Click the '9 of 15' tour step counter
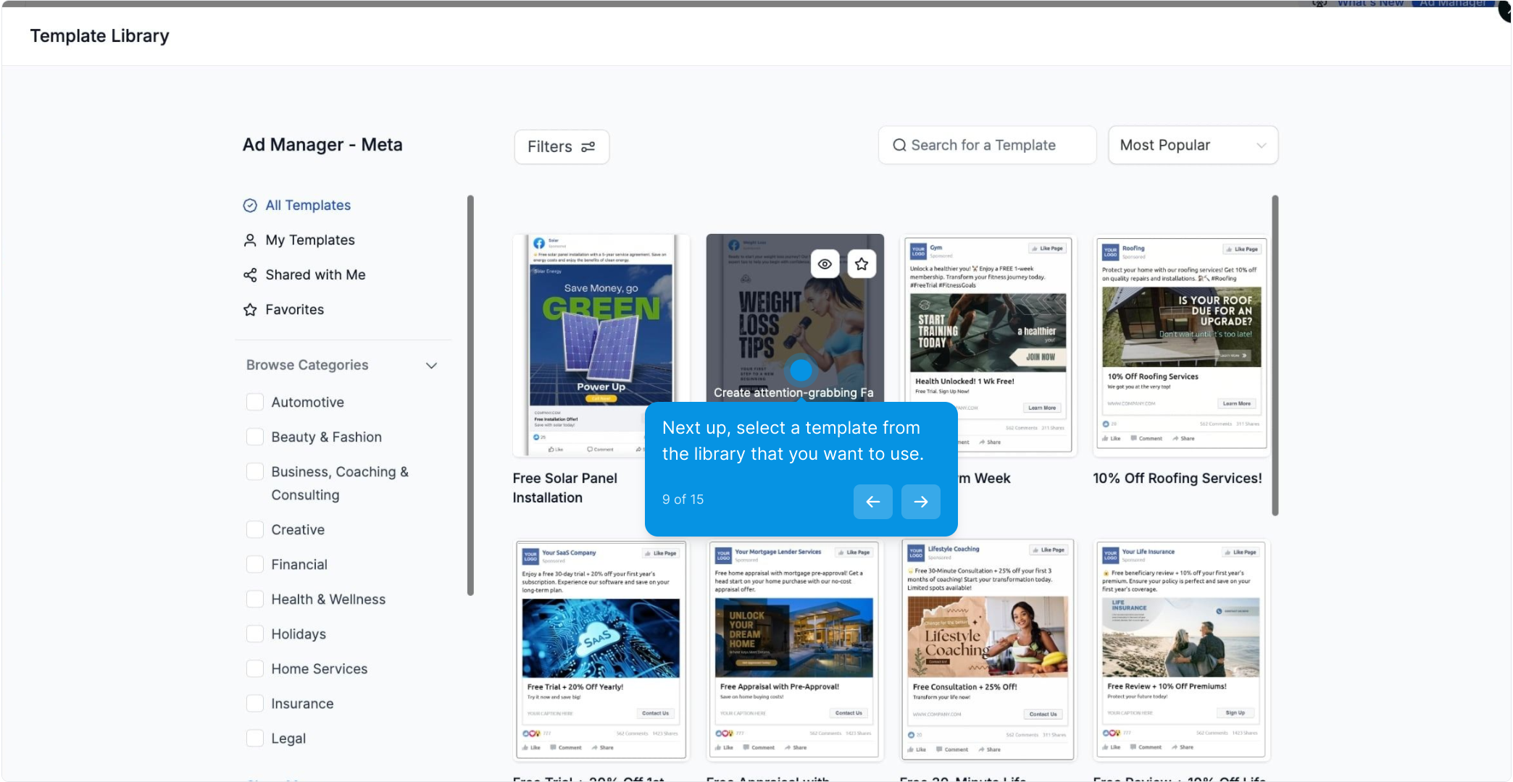Screen dimensions: 1513x782 coord(683,500)
